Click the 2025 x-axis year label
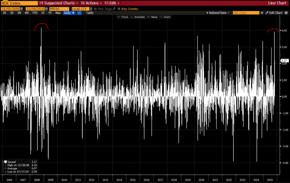Image resolution: width=290 pixels, height=183 pixels. click(270, 180)
